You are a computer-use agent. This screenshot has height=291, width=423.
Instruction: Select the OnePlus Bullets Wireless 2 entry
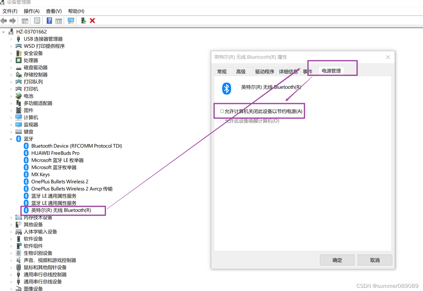pos(60,182)
